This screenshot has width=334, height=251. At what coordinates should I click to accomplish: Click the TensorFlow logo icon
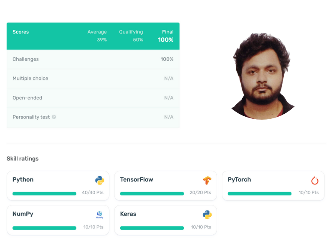pyautogui.click(x=207, y=180)
